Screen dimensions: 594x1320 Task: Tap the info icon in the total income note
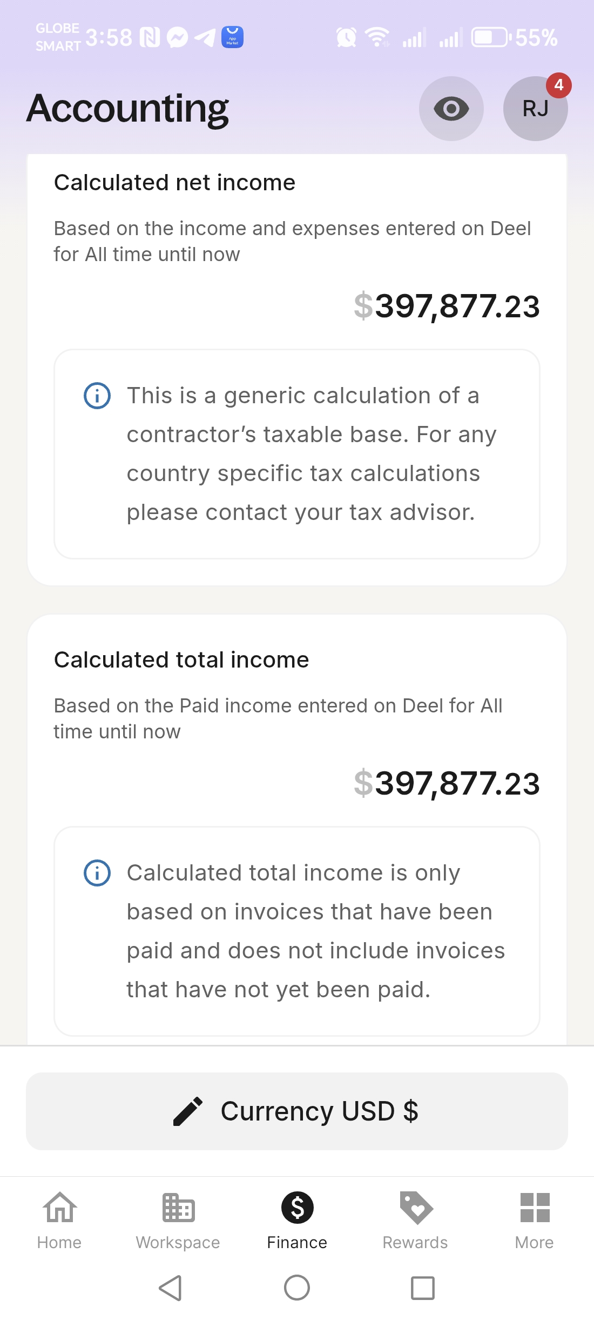coord(97,873)
